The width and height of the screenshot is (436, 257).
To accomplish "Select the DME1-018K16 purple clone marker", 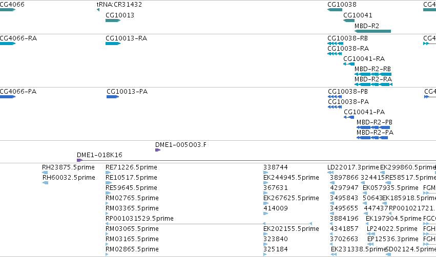I will click(x=79, y=160).
